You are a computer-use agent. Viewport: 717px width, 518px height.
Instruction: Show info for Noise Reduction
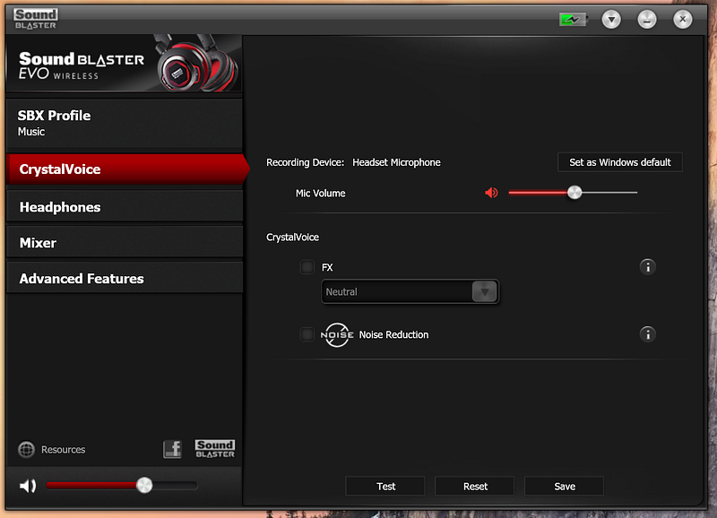pyautogui.click(x=647, y=334)
